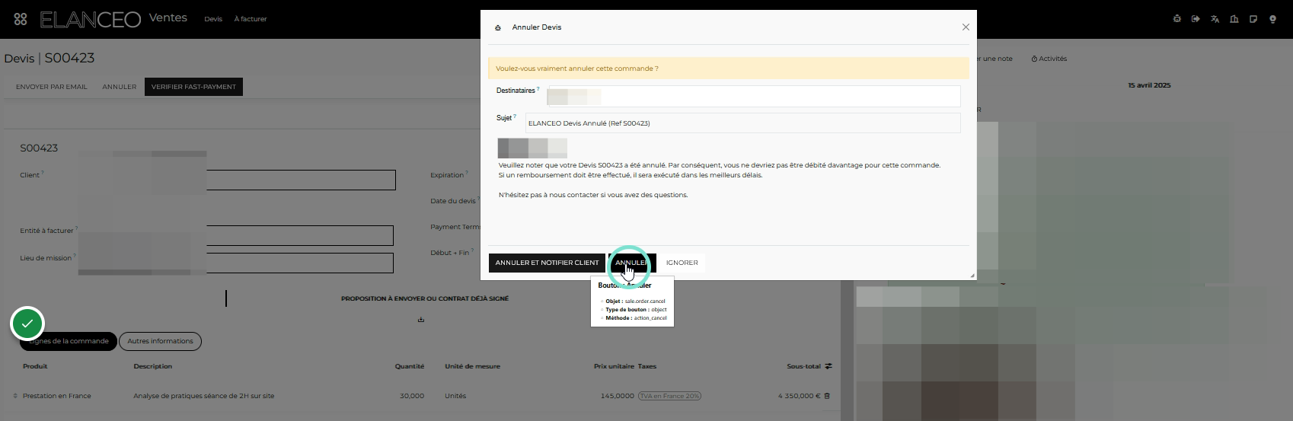Click the Expiration field label
Viewport: 1293px width, 421px height.
[447, 175]
